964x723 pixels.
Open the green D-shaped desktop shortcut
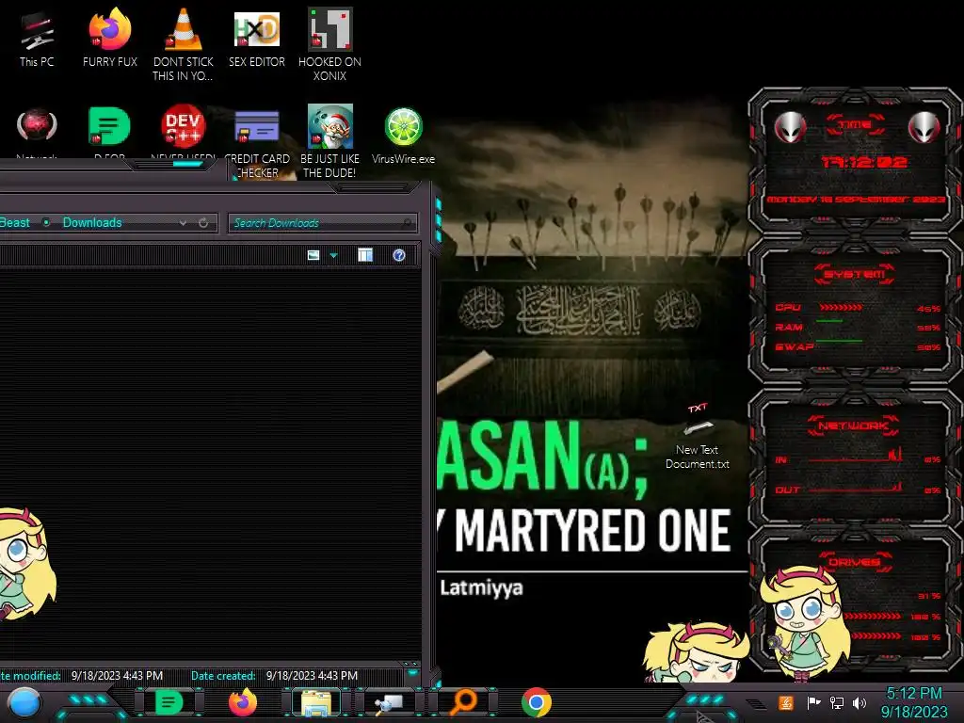109,130
